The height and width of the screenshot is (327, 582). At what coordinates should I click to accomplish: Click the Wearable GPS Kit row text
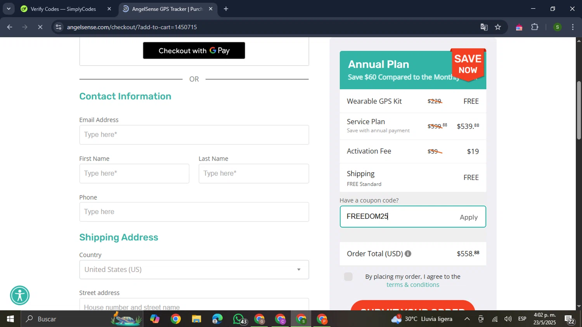tap(374, 101)
